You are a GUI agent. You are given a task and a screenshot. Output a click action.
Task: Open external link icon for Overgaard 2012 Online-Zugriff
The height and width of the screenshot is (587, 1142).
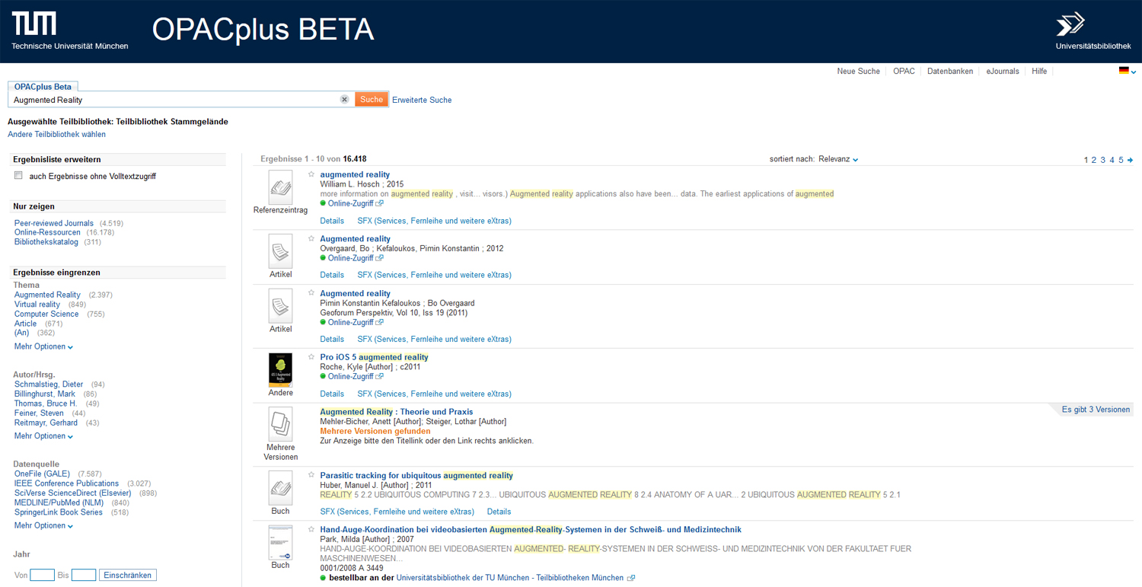click(380, 258)
